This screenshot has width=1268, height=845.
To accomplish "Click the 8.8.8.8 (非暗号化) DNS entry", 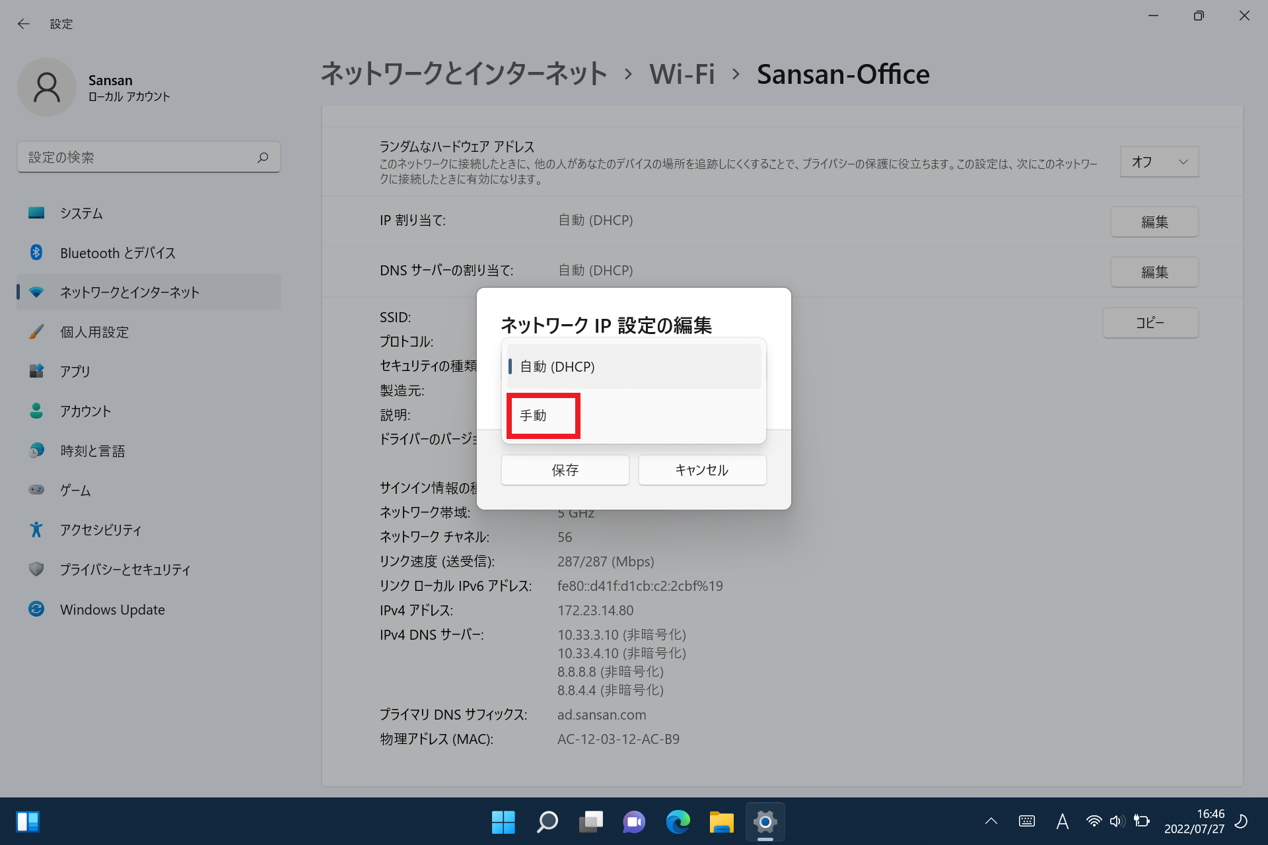I will point(610,672).
